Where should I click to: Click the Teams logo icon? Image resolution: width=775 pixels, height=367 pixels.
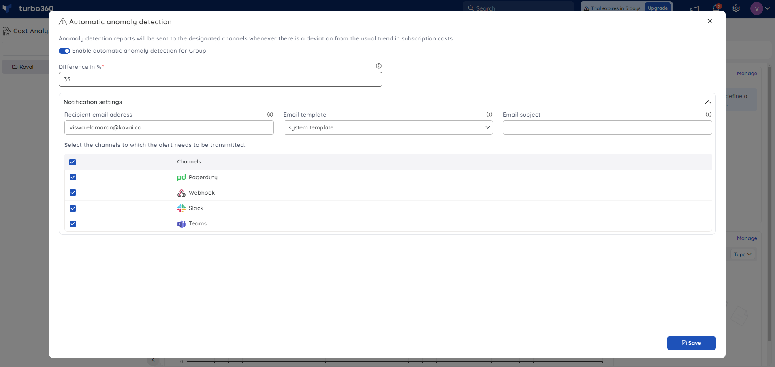(x=181, y=224)
